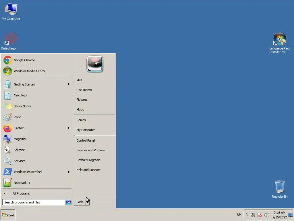294x221 pixels.
Task: Open Games from Start menu
Action: 81,120
